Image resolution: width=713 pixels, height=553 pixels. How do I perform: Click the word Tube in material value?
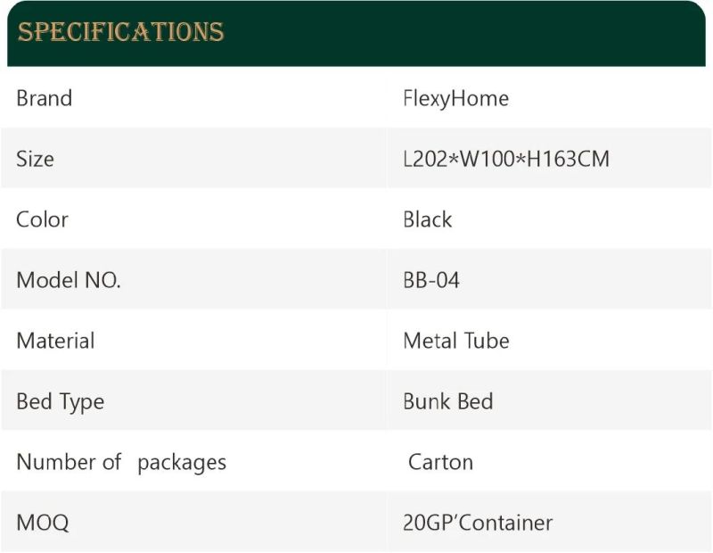[x=486, y=341]
